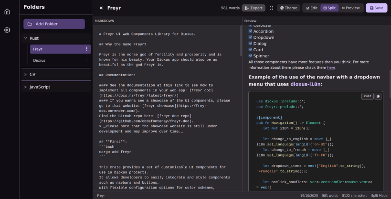Open the home view from the sidebar

click(x=7, y=11)
